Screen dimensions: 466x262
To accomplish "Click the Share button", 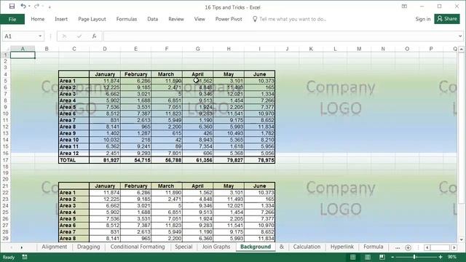I will tap(447, 19).
